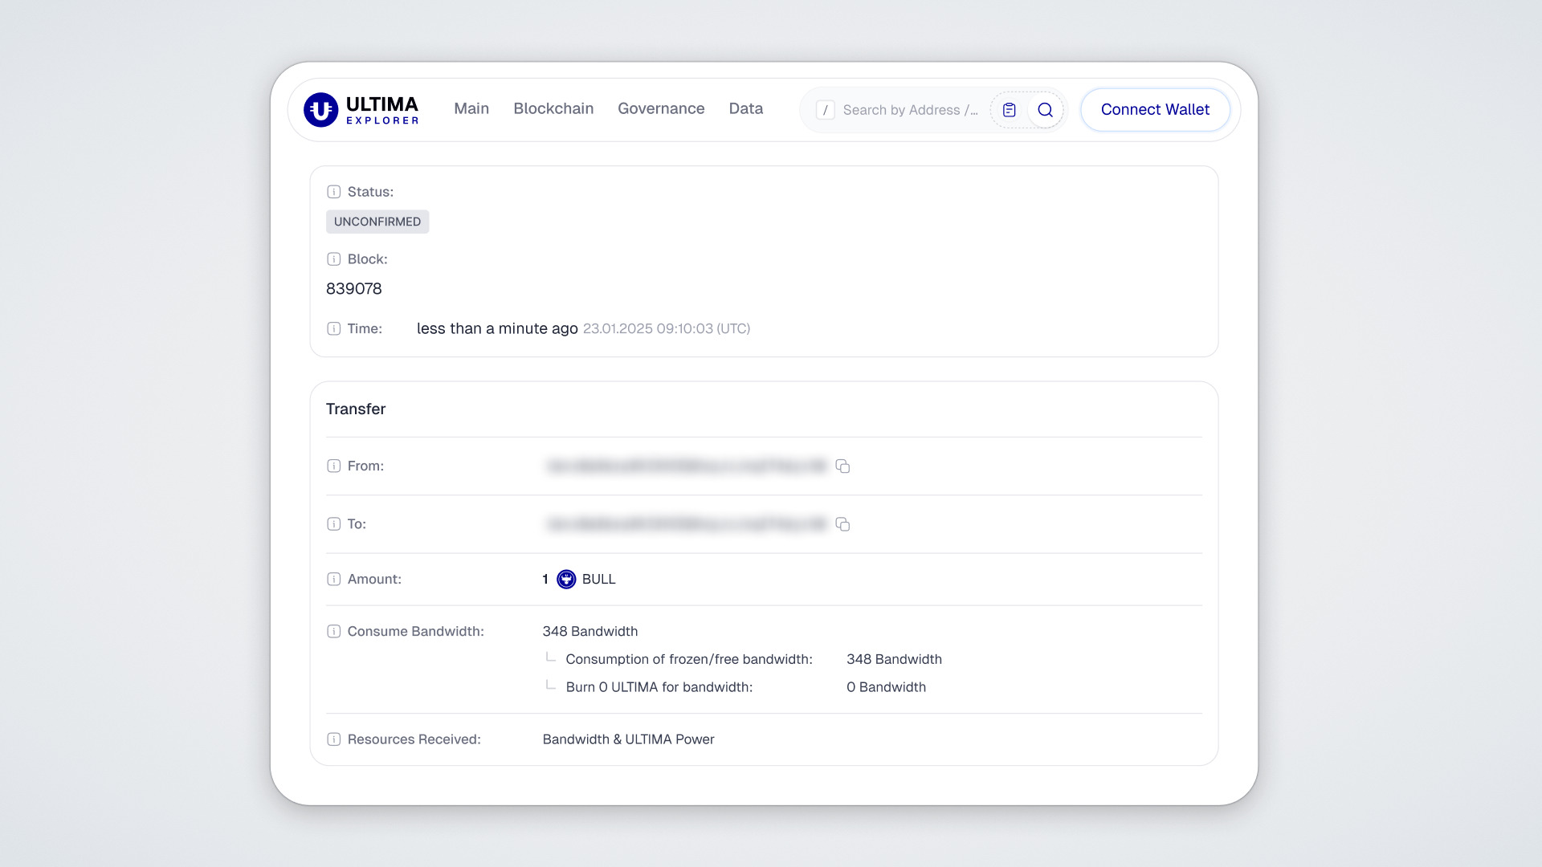Focus the Search by Address field
The height and width of the screenshot is (867, 1542).
click(x=909, y=110)
